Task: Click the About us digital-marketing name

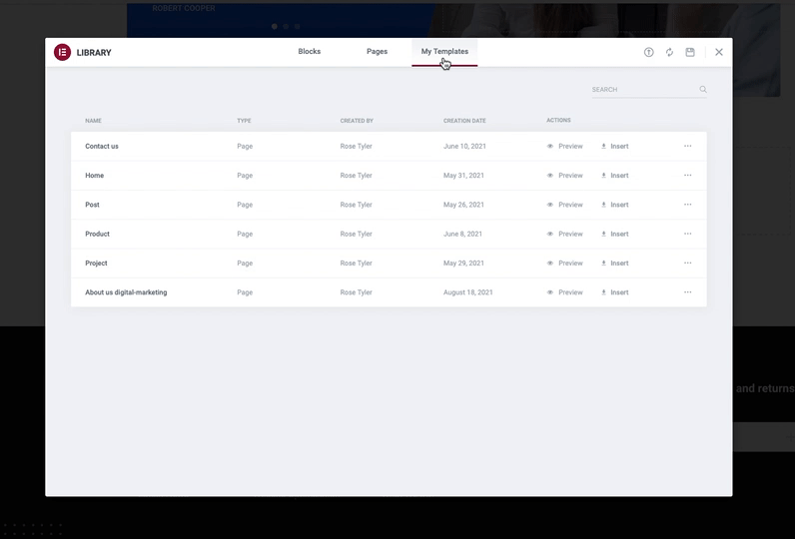Action: click(x=126, y=292)
